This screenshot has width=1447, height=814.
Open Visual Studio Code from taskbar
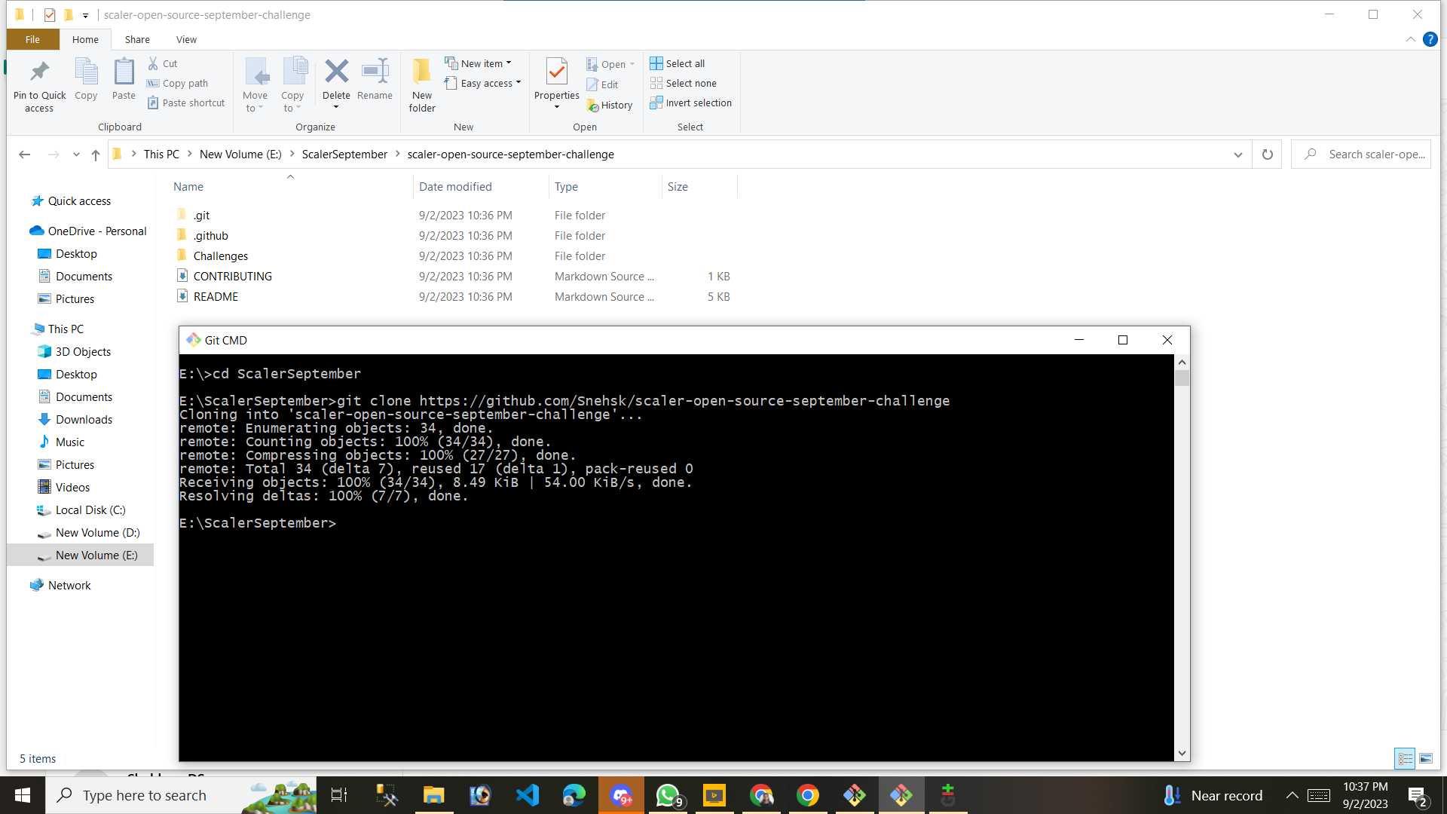tap(527, 794)
